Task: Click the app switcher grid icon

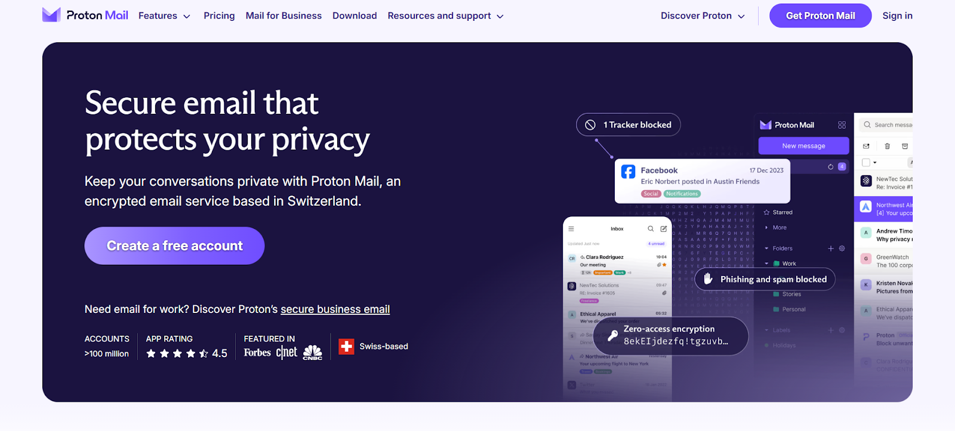Action: tap(842, 125)
